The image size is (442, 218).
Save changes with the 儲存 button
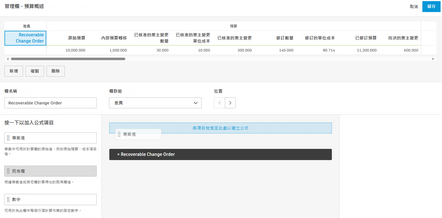coord(431,6)
